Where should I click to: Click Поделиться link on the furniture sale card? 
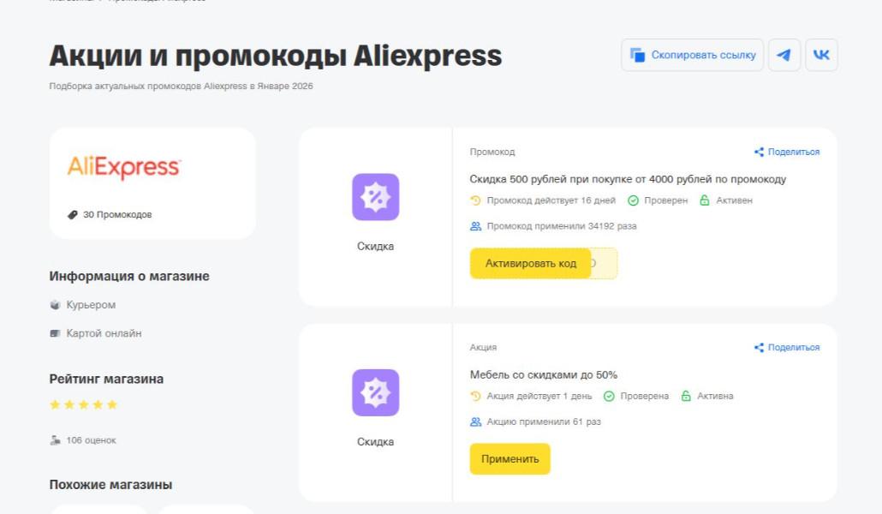coord(793,348)
